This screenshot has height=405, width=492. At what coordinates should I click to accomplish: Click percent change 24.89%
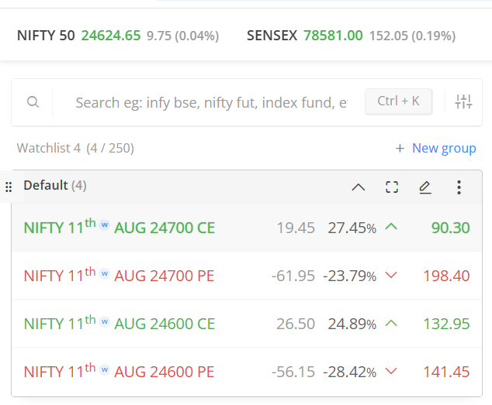pyautogui.click(x=352, y=324)
